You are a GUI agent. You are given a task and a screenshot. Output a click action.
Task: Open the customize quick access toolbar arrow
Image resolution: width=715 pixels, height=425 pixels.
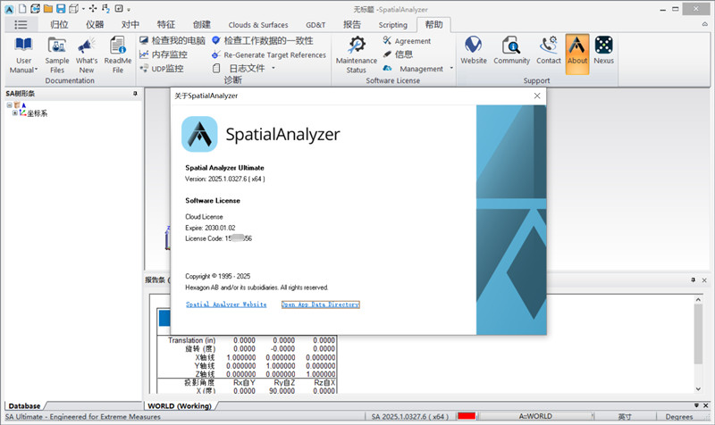coord(129,9)
